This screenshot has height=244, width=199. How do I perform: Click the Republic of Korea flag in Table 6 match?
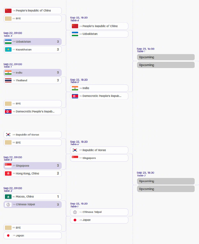click(75, 150)
